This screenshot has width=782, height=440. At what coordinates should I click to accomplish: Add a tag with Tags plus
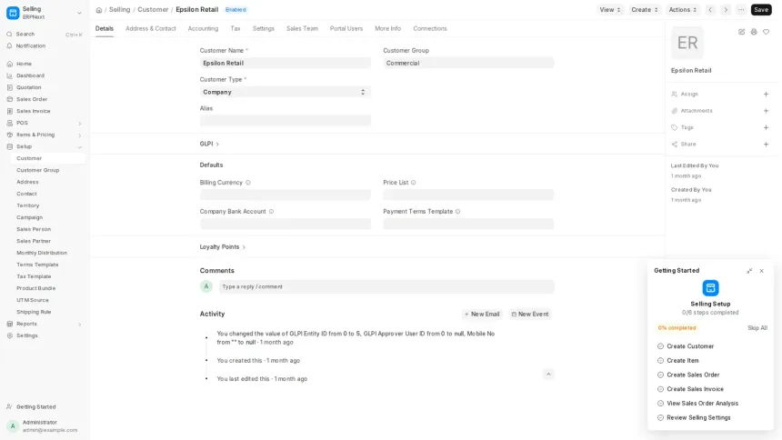coord(766,127)
